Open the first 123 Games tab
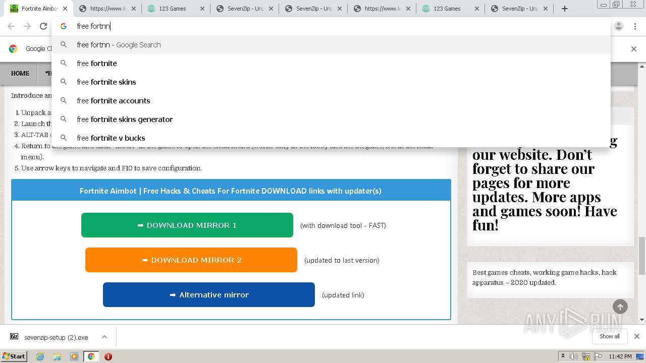The width and height of the screenshot is (646, 363). point(172,9)
